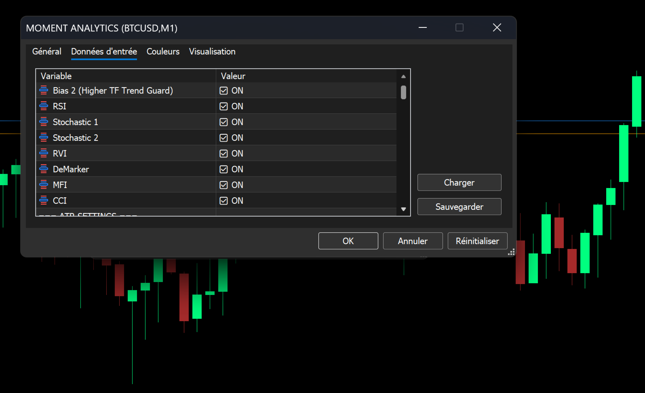Click the Charger button
The image size is (645, 393).
459,182
